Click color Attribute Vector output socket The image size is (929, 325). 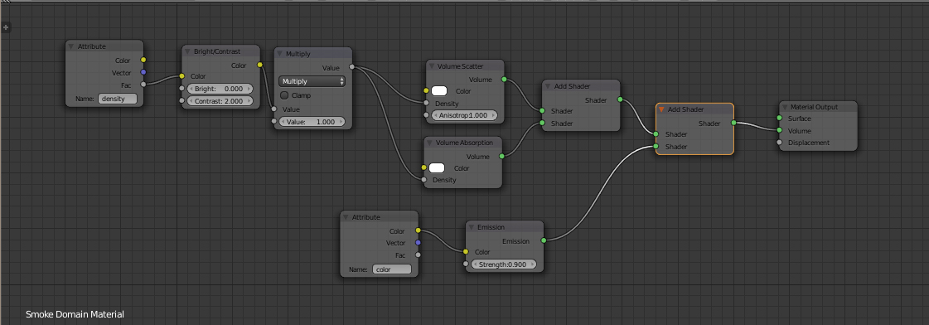point(419,243)
